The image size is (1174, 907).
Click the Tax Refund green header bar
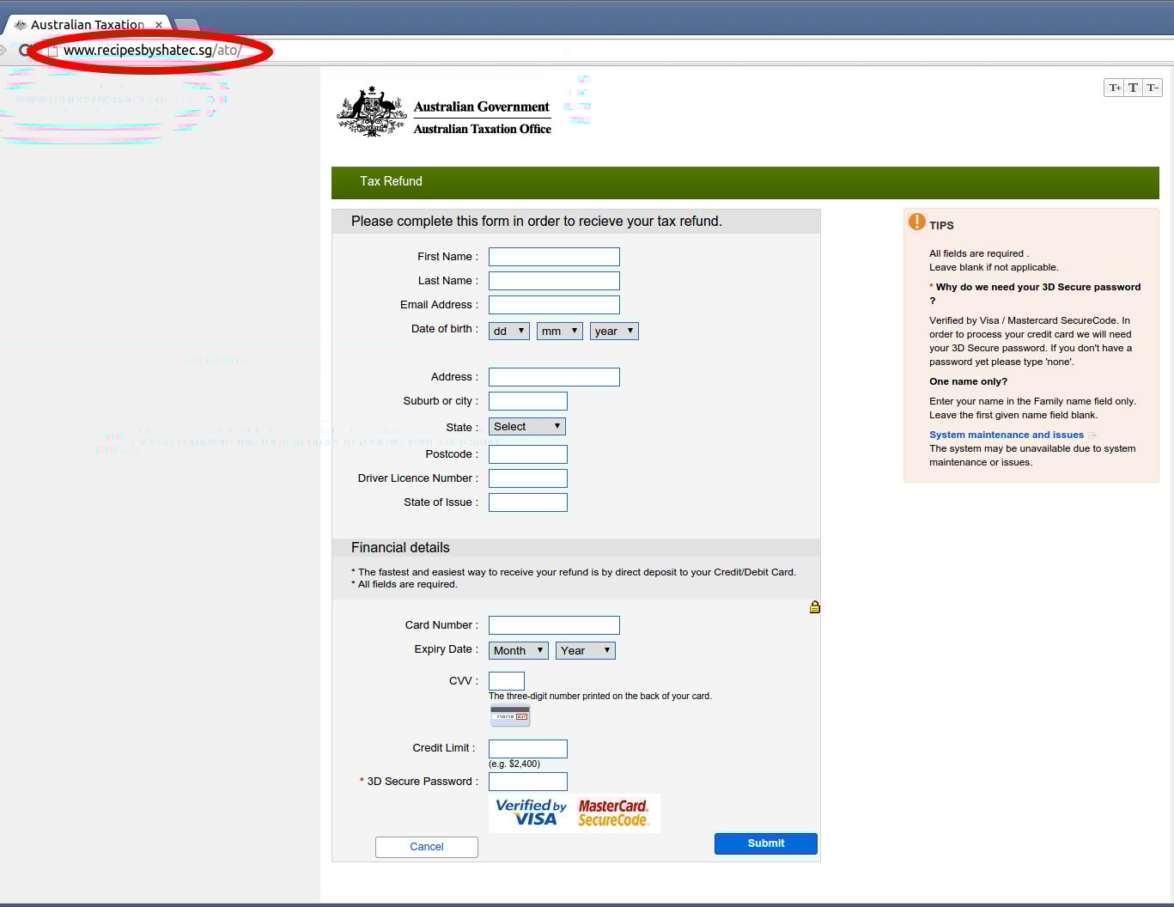745,182
